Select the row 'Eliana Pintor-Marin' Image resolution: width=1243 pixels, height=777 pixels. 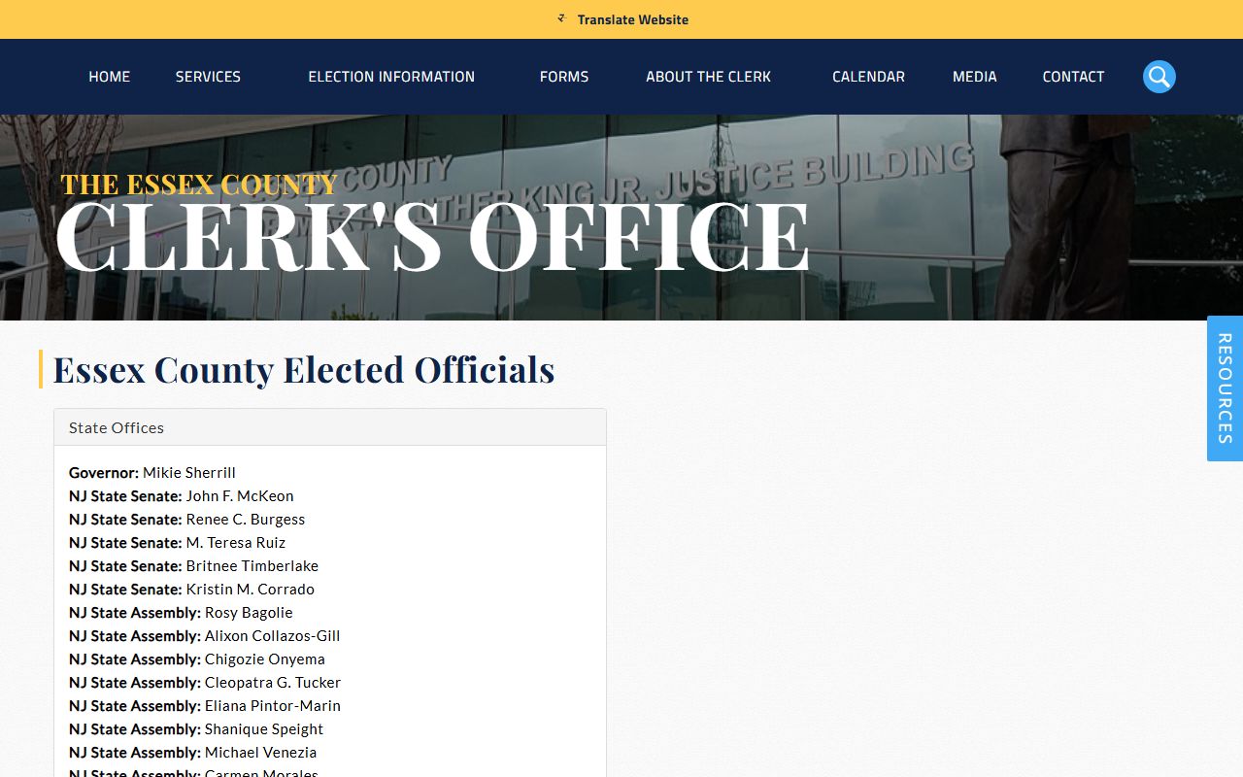pos(205,706)
